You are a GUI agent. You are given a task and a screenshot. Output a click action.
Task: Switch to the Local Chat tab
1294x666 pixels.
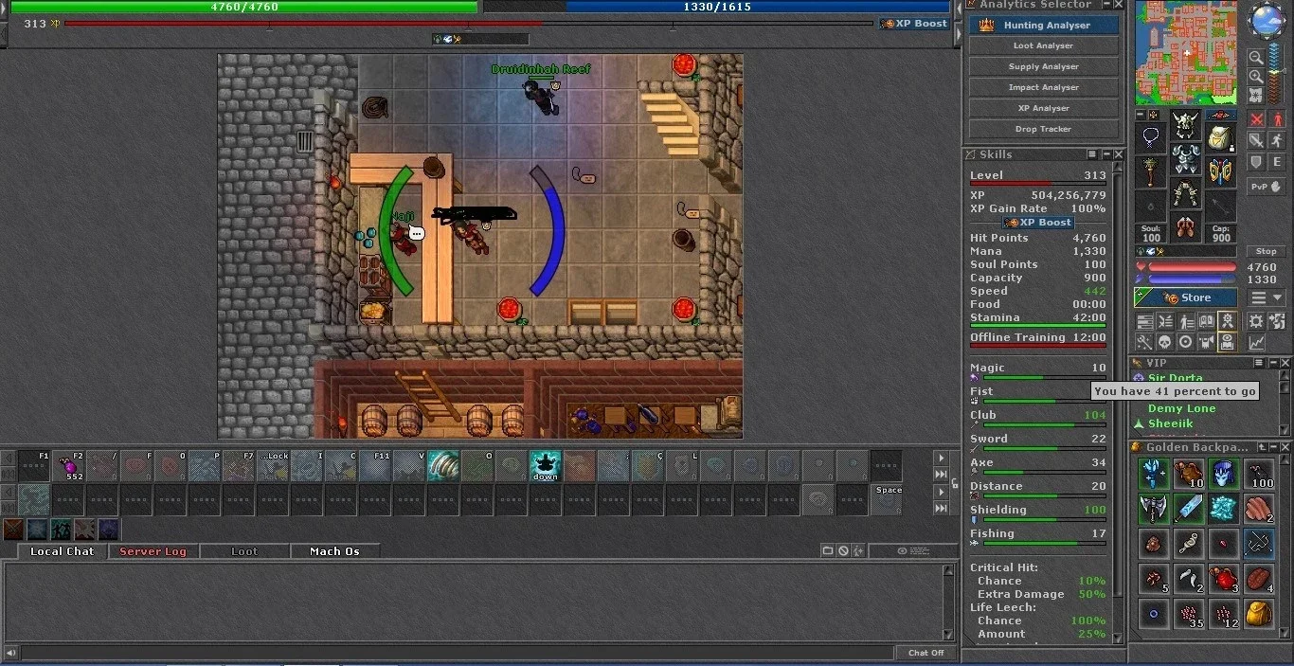point(62,551)
